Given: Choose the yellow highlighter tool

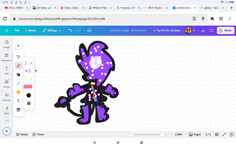Looking at the screenshot, I should click(x=28, y=79).
